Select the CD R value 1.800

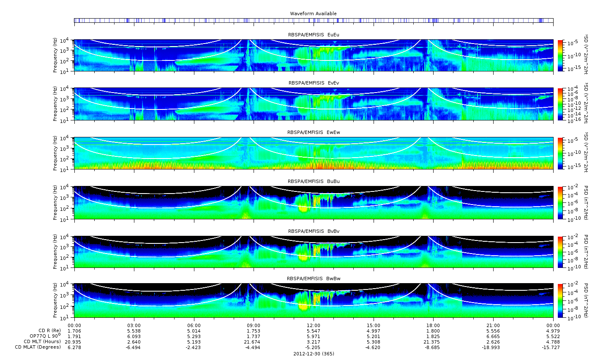click(x=433, y=330)
